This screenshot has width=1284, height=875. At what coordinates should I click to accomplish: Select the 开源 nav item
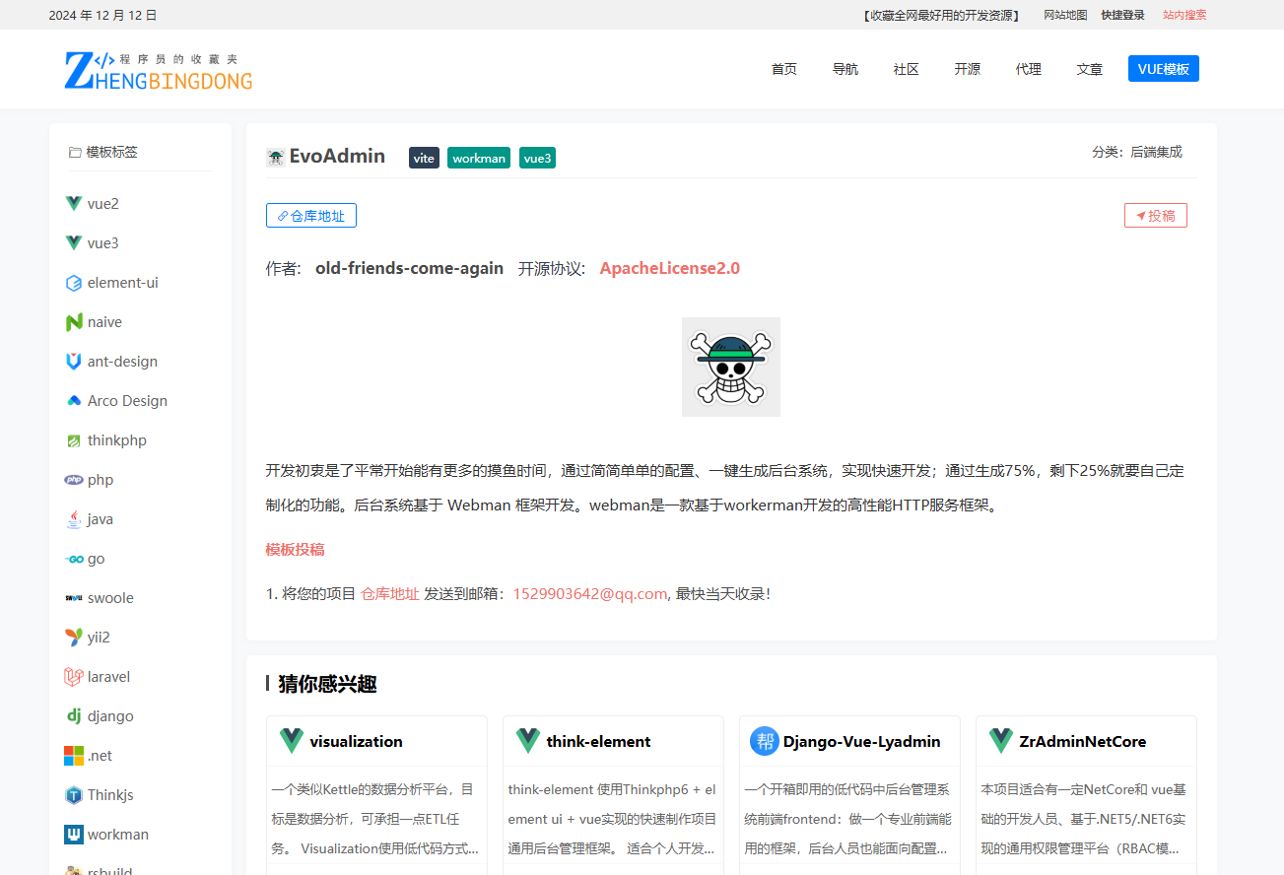968,69
